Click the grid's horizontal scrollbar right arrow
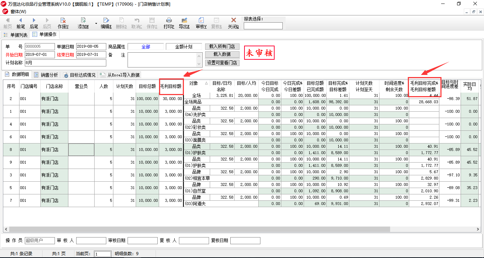The height and width of the screenshot is (258, 484). (478, 229)
